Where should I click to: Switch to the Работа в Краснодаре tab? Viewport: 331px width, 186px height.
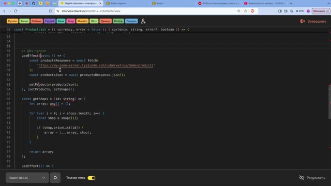point(218,4)
